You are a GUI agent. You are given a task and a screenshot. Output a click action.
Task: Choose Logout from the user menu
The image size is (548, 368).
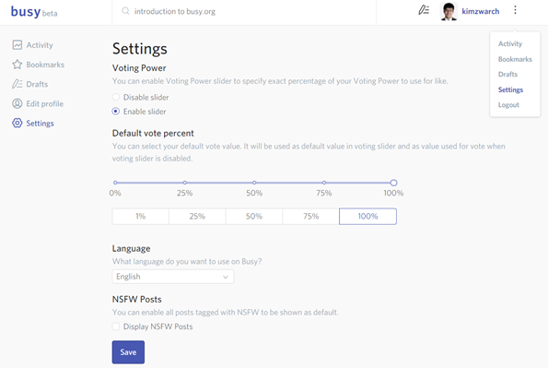(x=508, y=105)
